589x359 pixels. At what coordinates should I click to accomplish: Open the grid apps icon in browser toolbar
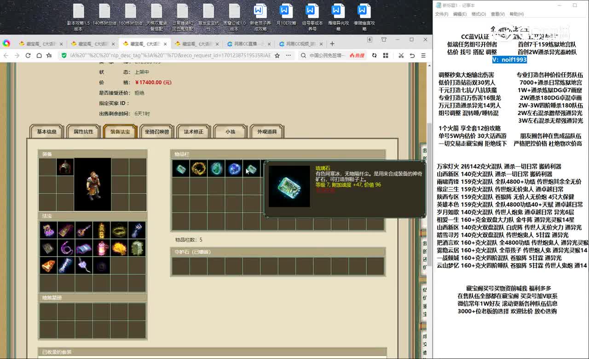(386, 55)
